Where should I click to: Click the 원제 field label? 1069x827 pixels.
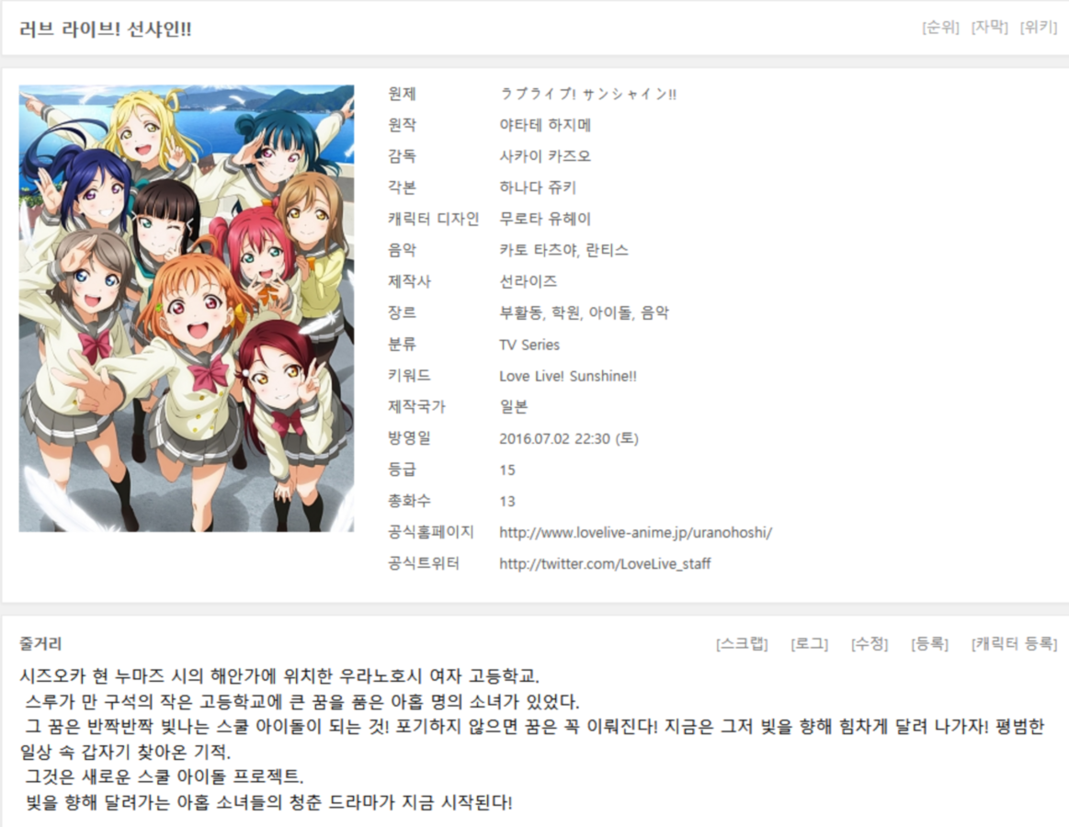(x=403, y=94)
